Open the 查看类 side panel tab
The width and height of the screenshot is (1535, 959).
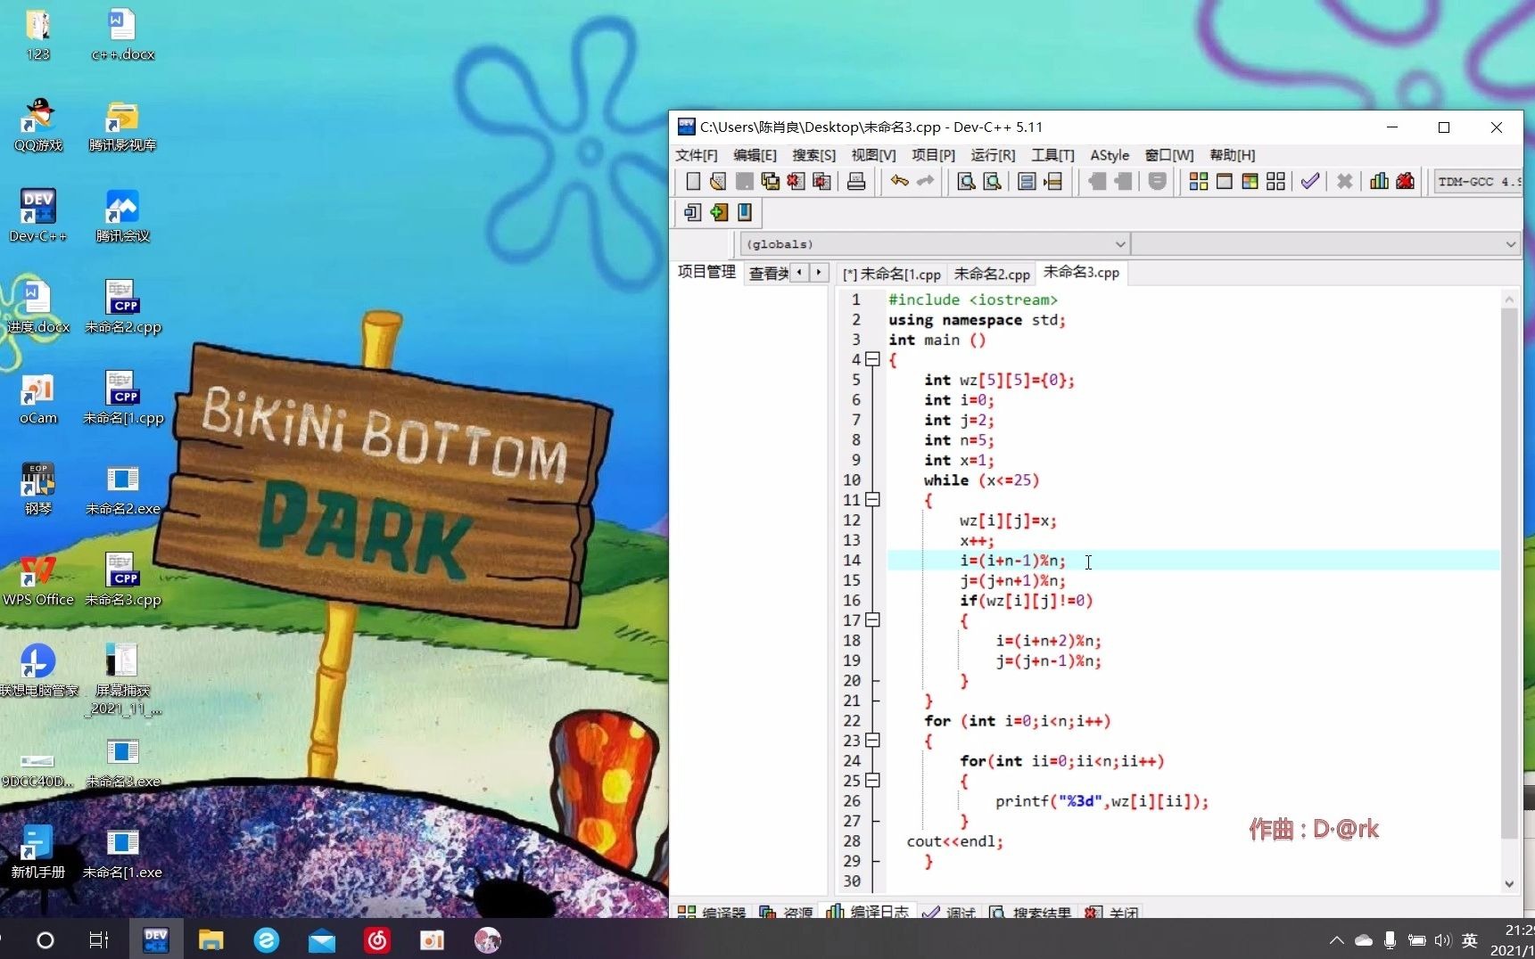(x=768, y=273)
